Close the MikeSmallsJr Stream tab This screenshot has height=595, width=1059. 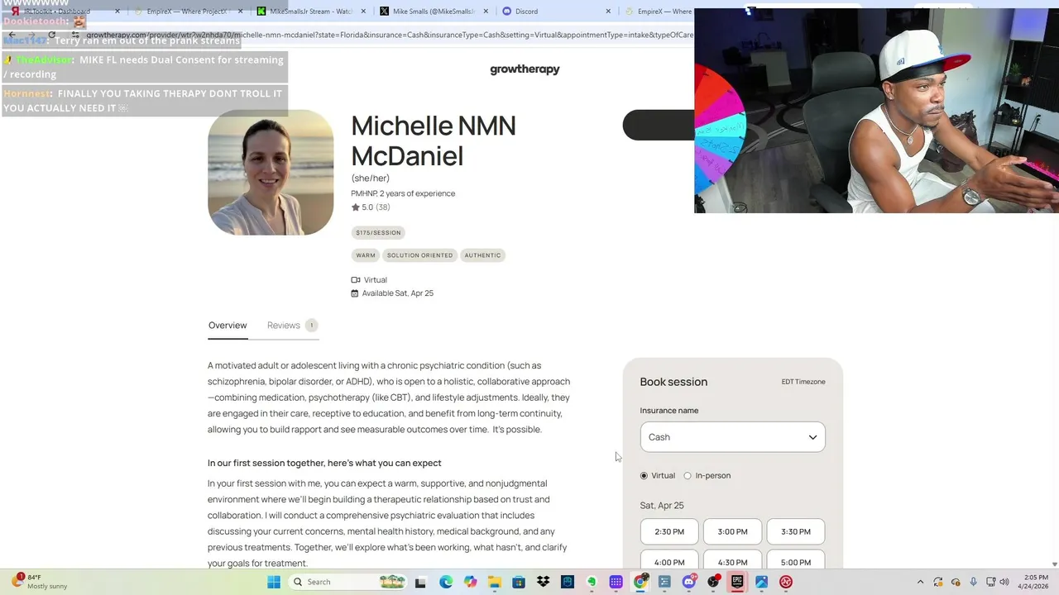363,12
